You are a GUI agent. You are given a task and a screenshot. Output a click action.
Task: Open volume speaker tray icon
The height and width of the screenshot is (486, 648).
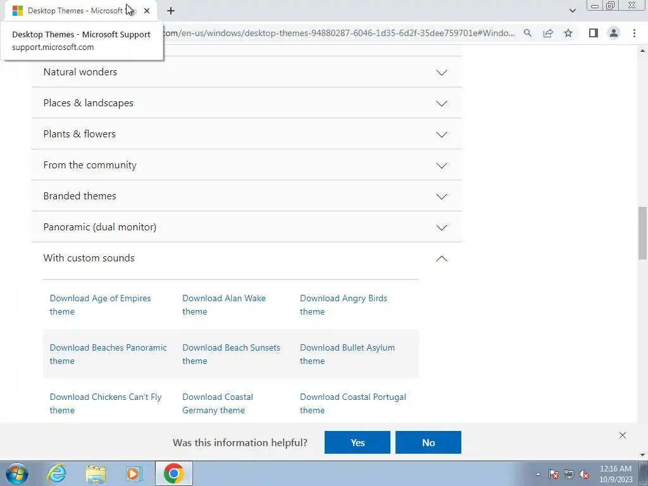(x=584, y=474)
